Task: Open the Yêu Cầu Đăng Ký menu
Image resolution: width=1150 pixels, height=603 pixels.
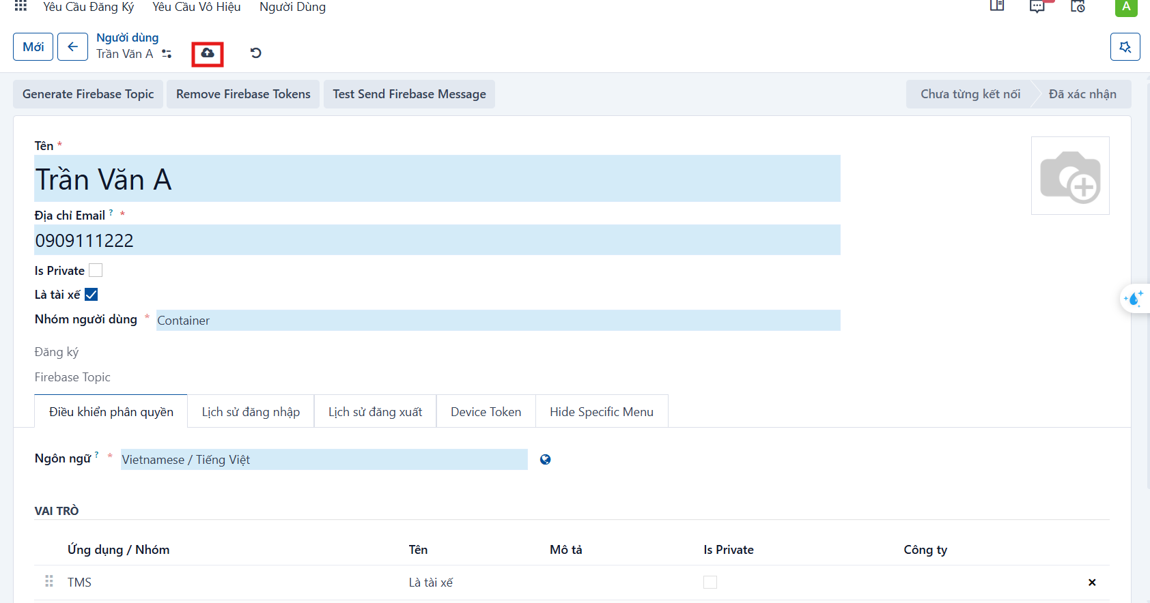Action: pyautogui.click(x=89, y=7)
